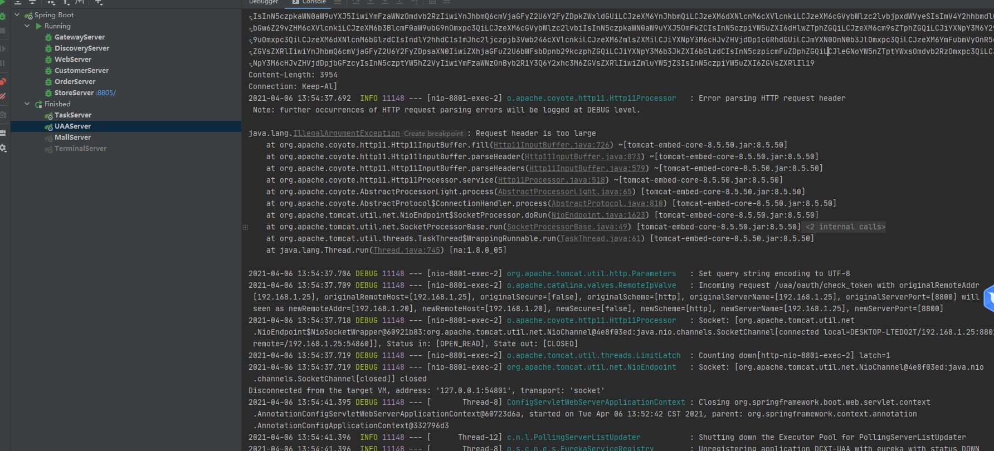Select the highlighted UAAServer row

point(126,126)
